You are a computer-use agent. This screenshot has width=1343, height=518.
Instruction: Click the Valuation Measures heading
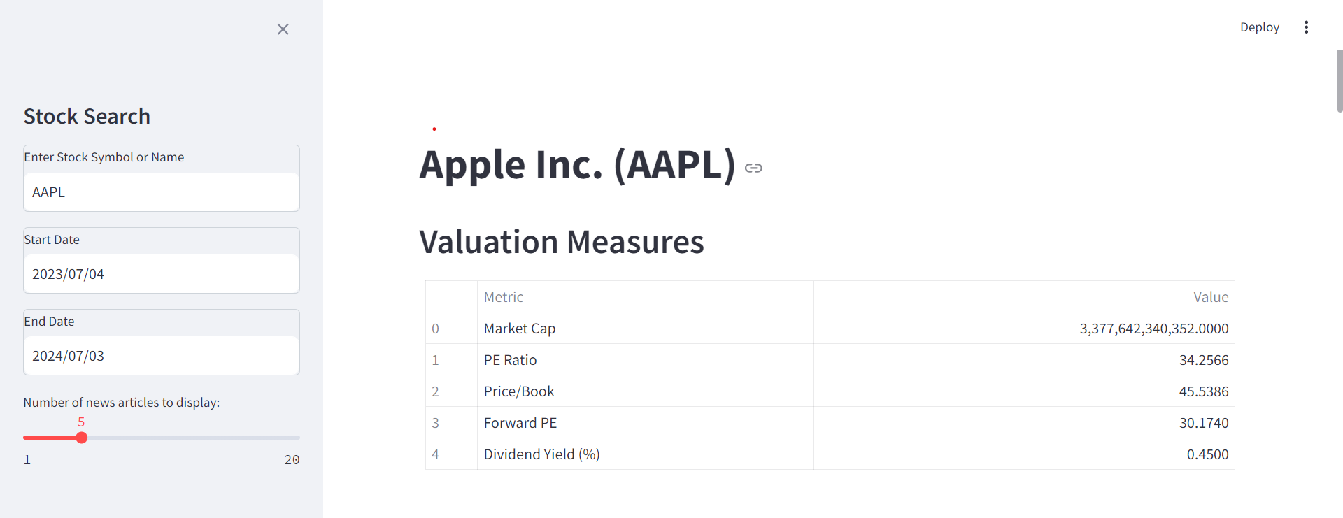pyautogui.click(x=562, y=242)
